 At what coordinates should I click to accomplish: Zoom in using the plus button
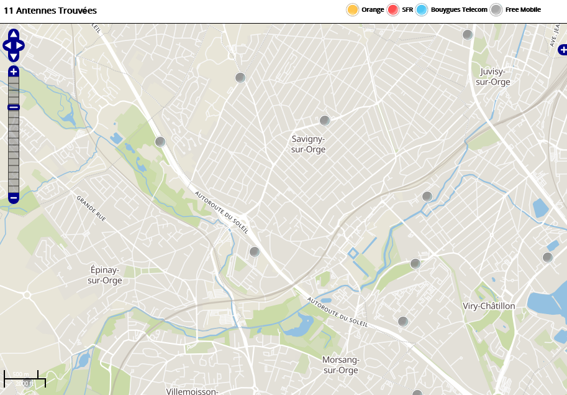pyautogui.click(x=14, y=72)
